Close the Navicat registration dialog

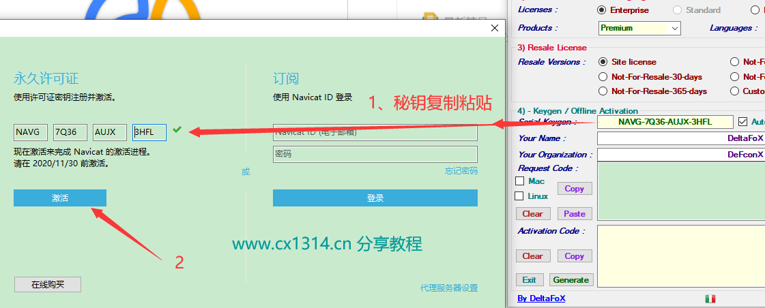[495, 28]
